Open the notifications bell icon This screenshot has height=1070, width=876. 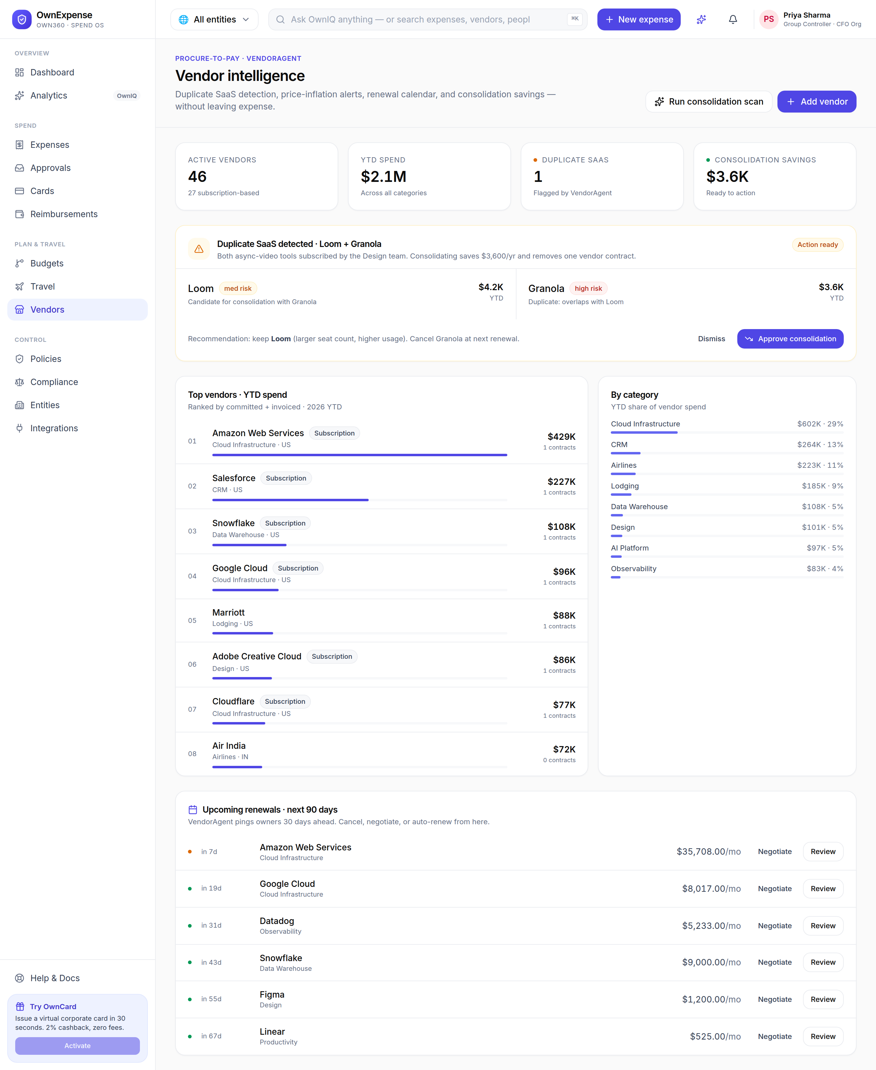point(733,19)
